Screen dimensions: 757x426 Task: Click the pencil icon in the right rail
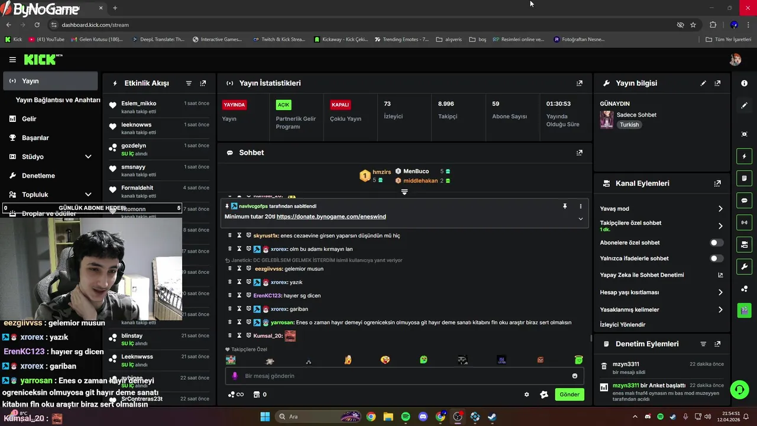click(745, 105)
